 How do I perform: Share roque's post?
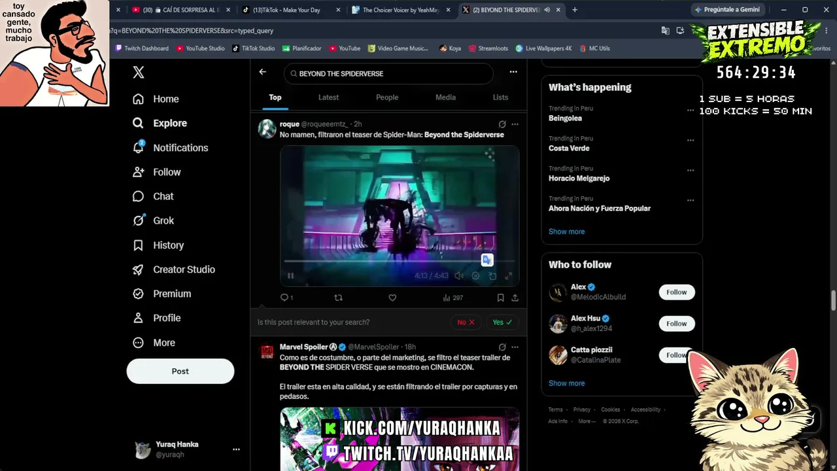pos(515,298)
